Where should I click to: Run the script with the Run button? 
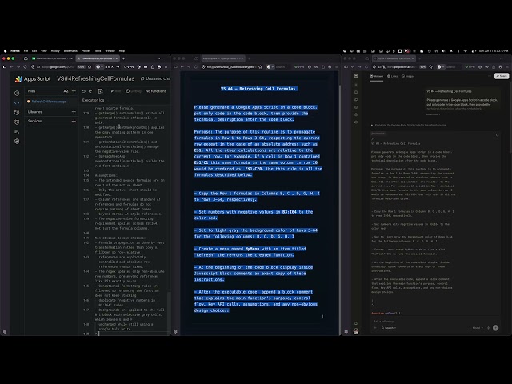115,91
